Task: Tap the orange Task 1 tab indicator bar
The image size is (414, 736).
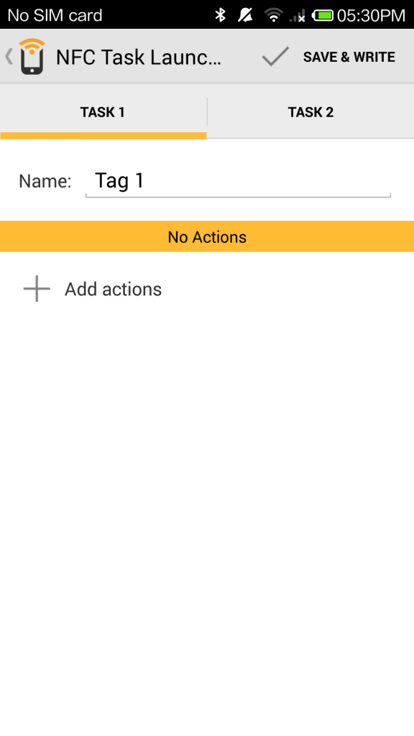Action: point(103,136)
